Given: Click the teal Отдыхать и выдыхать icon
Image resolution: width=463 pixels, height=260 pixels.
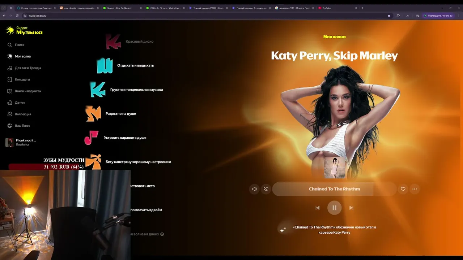Looking at the screenshot, I should (105, 66).
